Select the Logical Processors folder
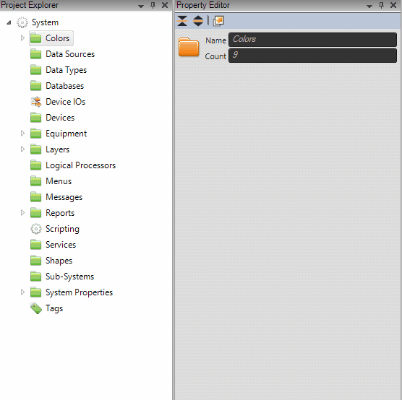 click(73, 165)
